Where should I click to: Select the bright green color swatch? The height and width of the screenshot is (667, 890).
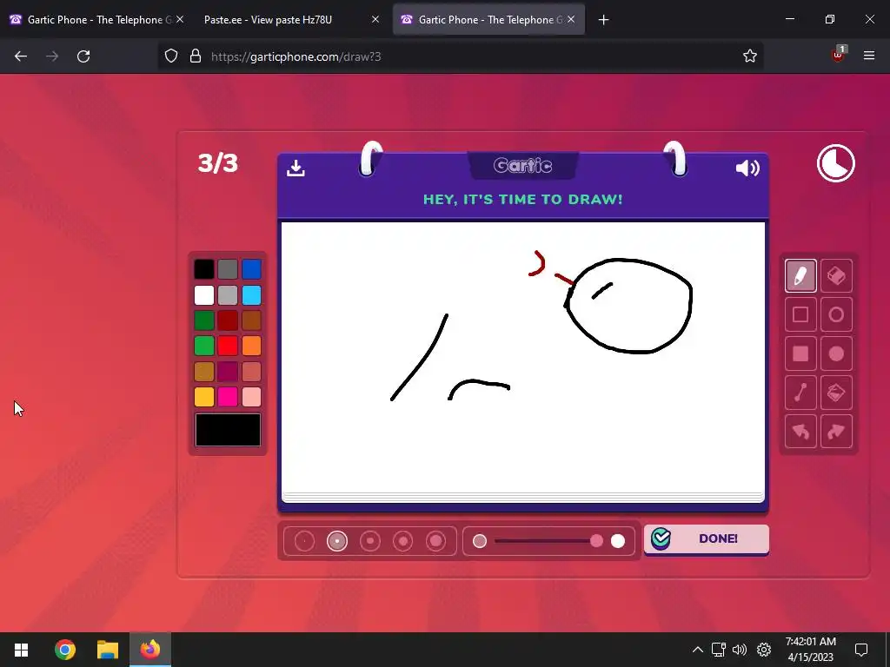pyautogui.click(x=204, y=346)
